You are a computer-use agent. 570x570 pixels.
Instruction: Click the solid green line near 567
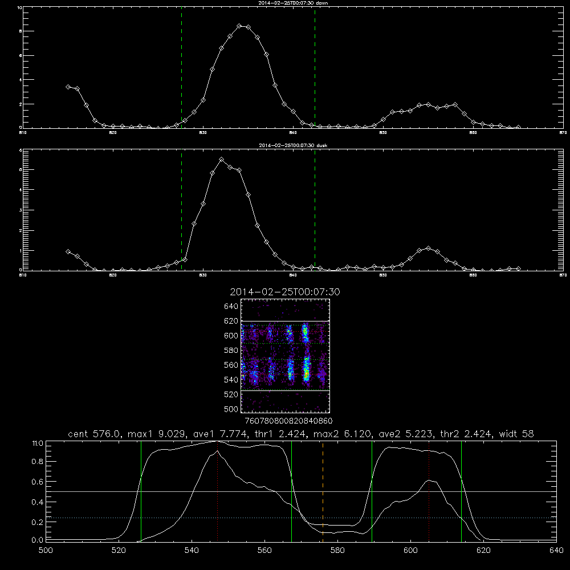(291, 491)
